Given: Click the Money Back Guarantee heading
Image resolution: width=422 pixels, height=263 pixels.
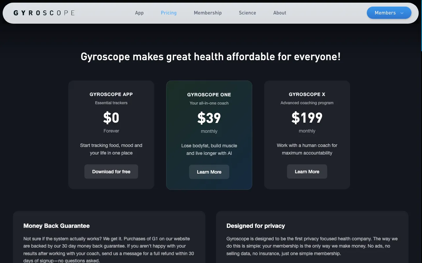Looking at the screenshot, I should coord(56,226).
